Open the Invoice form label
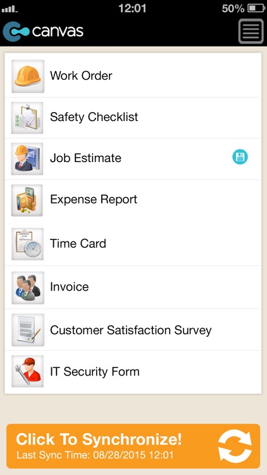Image resolution: width=267 pixels, height=475 pixels. click(70, 286)
